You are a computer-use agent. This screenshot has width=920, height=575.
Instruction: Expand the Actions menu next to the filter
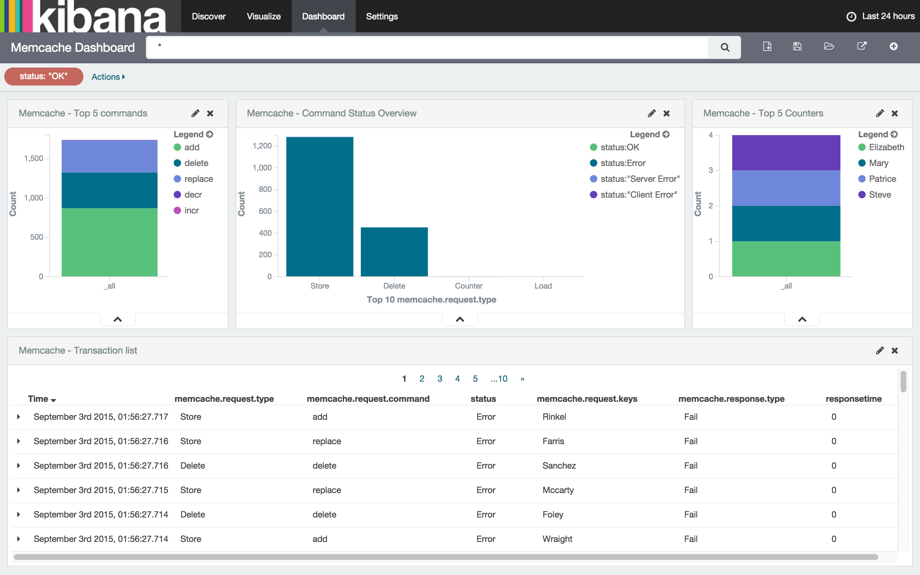[107, 77]
